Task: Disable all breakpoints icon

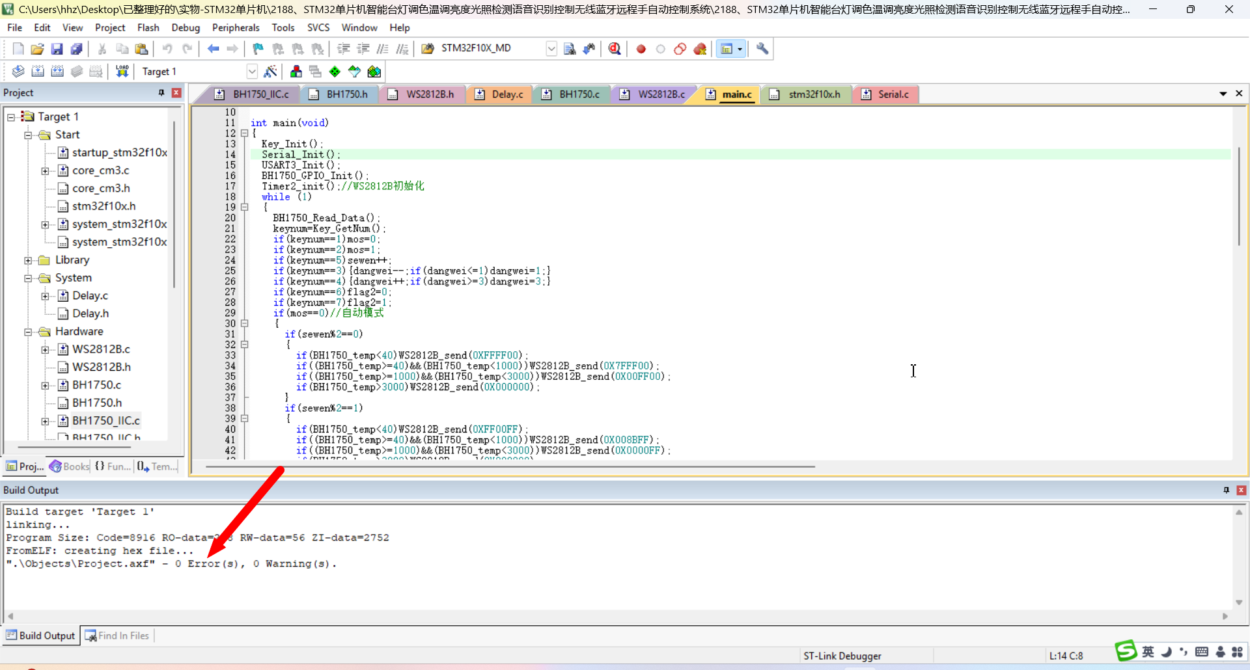Action: click(x=680, y=49)
